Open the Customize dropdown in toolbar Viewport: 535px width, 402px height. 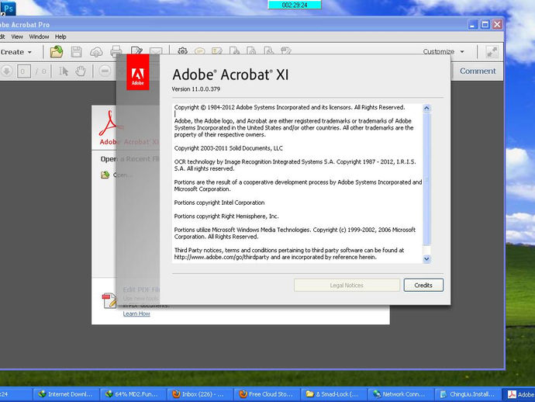(x=444, y=51)
